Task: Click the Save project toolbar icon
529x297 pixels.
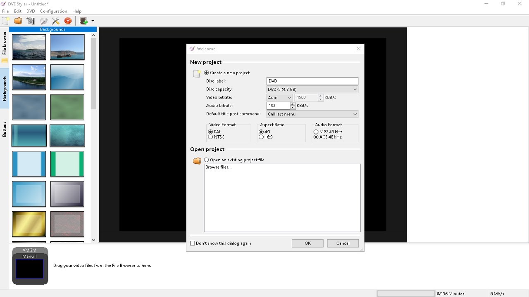Action: pyautogui.click(x=30, y=21)
